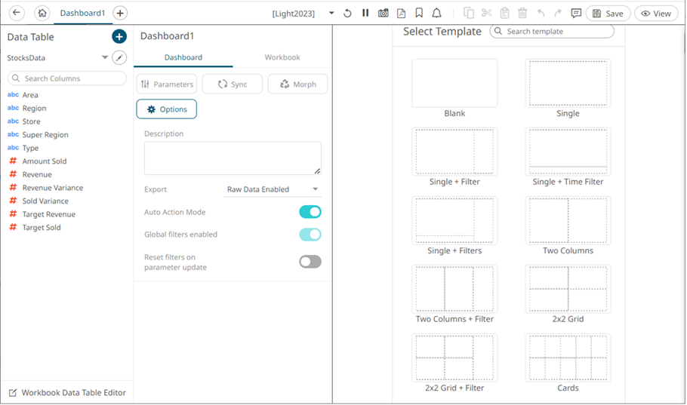Open the Export Raw Data Enabled dropdown

[x=273, y=189]
